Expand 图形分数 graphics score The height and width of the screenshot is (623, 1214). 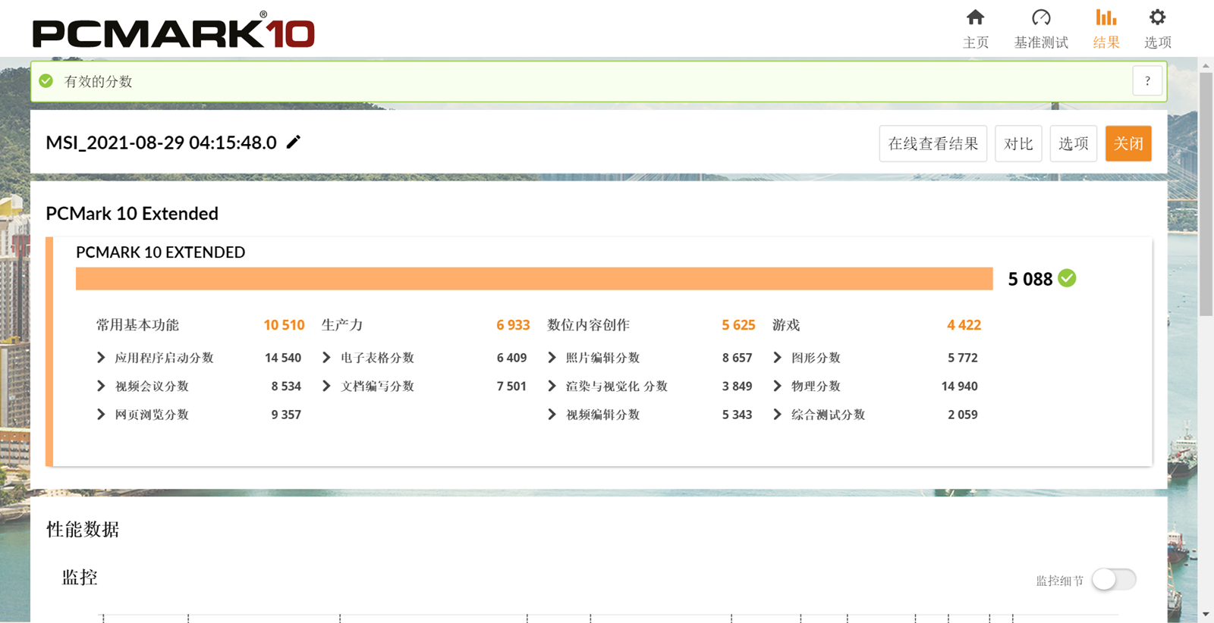point(777,357)
